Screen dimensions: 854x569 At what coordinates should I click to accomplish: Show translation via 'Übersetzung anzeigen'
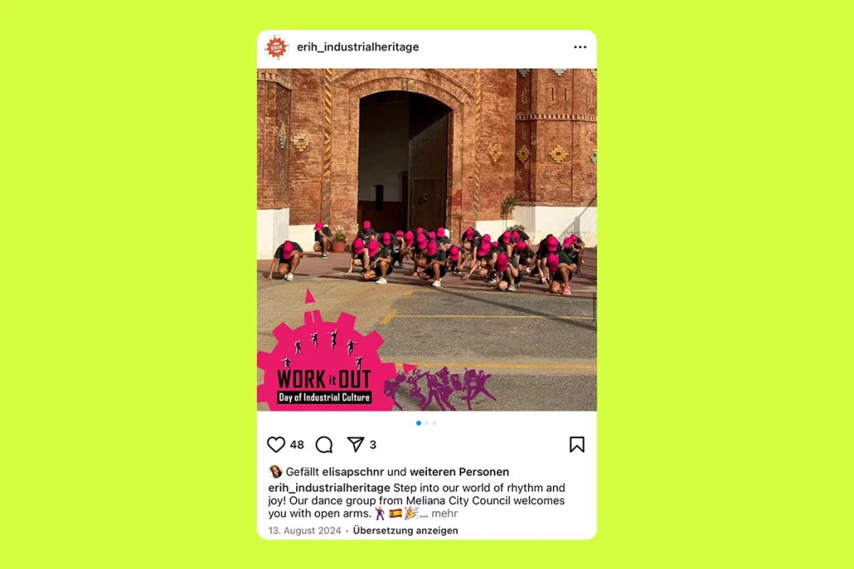click(x=405, y=531)
